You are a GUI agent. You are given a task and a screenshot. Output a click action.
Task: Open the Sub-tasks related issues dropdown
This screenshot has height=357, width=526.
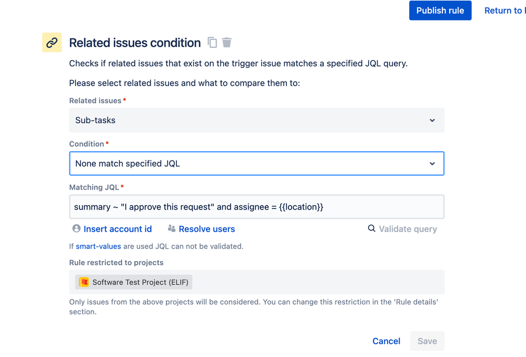(256, 120)
